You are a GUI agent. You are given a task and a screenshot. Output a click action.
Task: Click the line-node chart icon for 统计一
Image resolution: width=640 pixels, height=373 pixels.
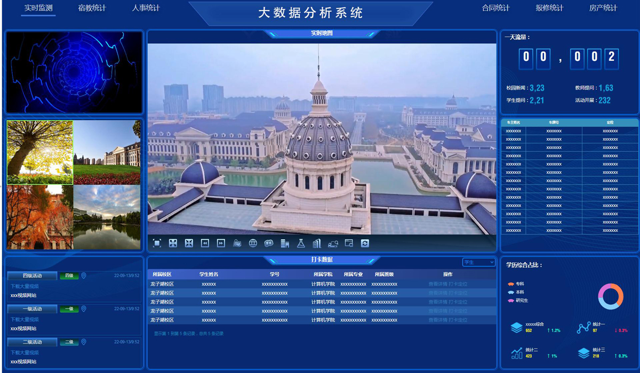click(583, 327)
